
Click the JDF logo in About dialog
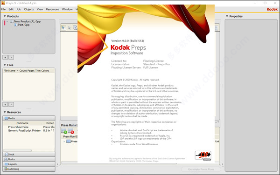tap(203, 155)
